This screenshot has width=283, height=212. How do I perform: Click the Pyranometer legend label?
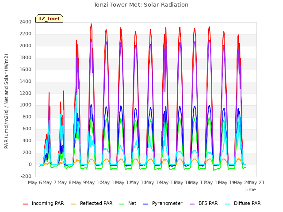[167, 203]
